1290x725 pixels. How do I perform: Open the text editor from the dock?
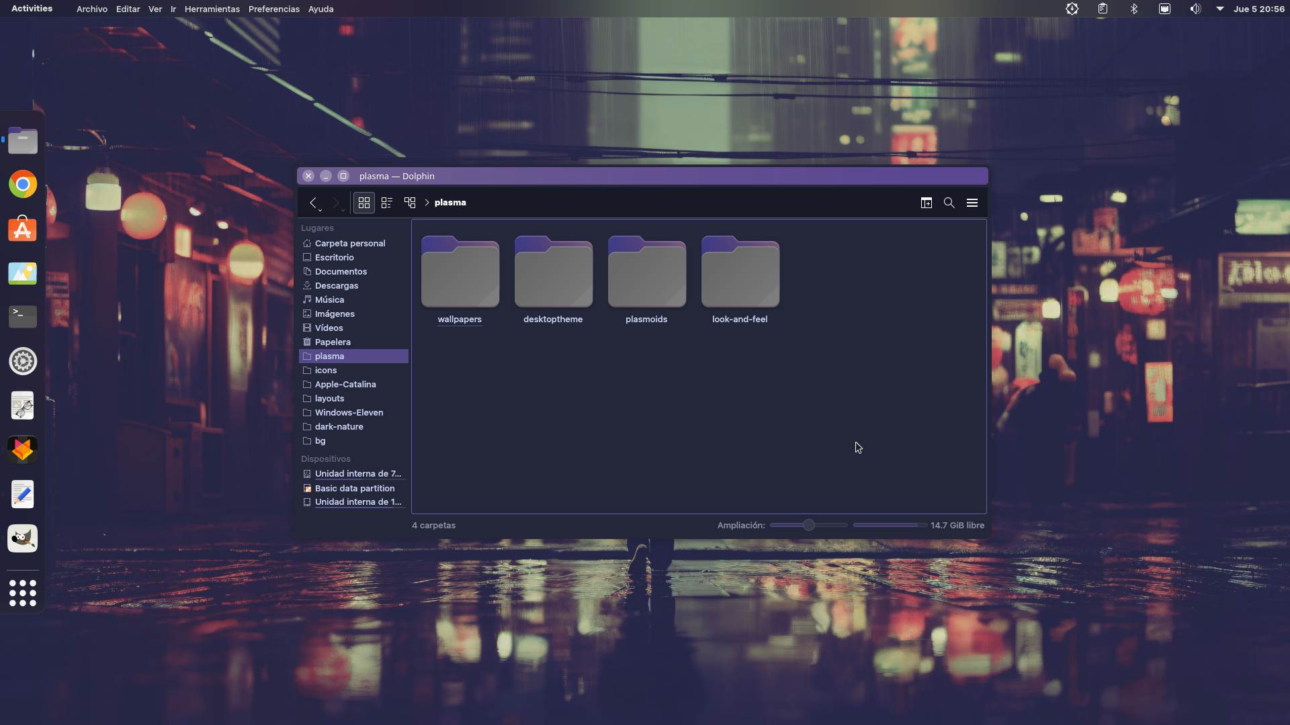point(23,494)
